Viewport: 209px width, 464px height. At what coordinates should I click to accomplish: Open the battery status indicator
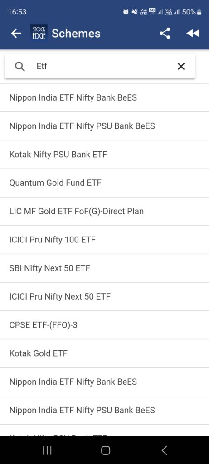click(x=199, y=12)
